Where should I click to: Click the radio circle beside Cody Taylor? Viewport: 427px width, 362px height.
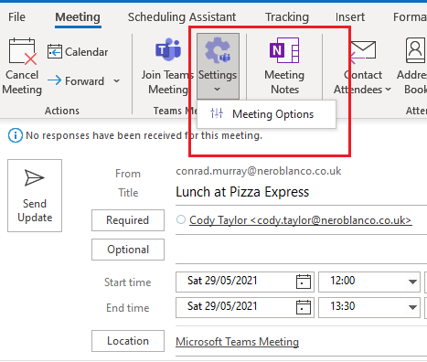click(x=181, y=219)
